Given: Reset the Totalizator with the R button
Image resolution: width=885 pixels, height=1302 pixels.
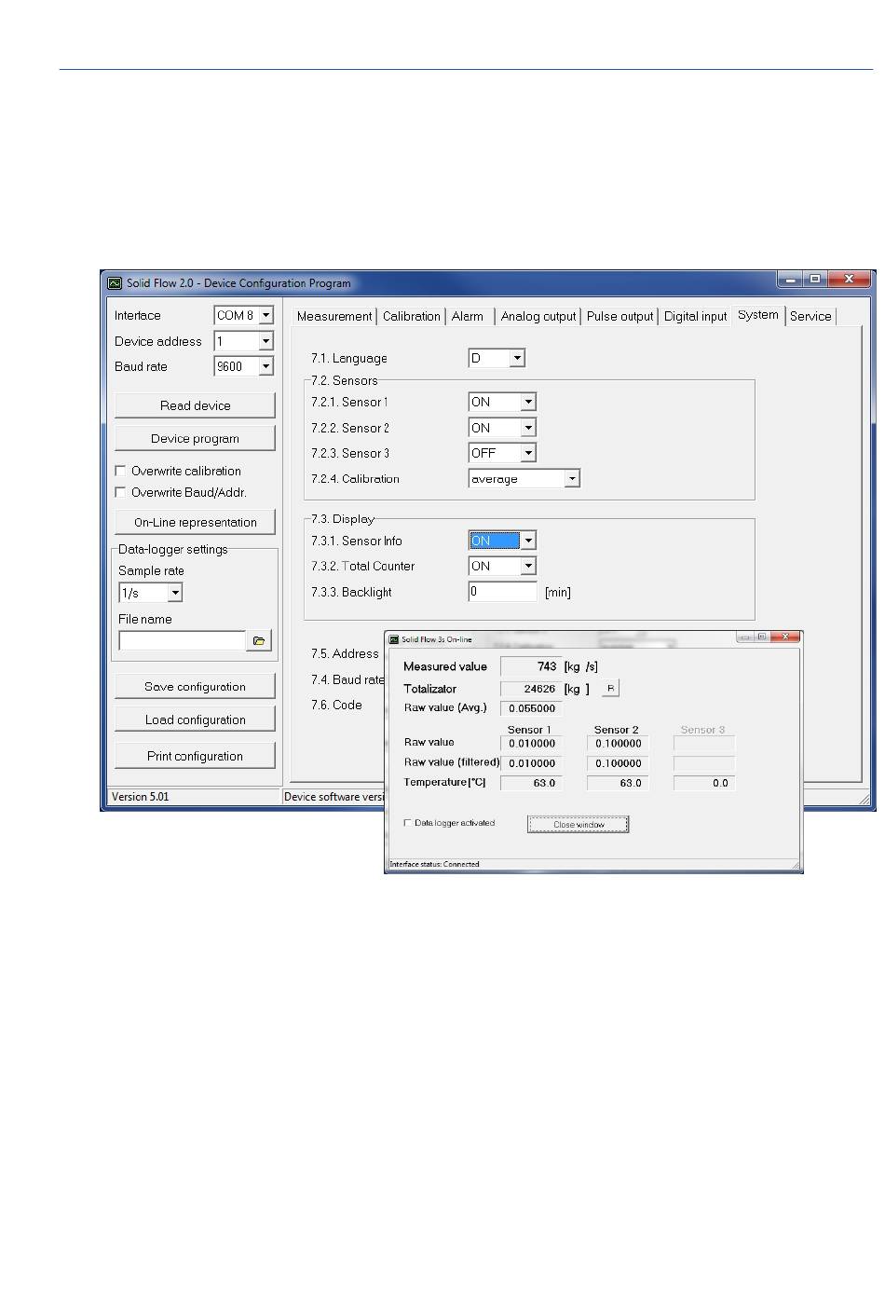Looking at the screenshot, I should pos(610,689).
